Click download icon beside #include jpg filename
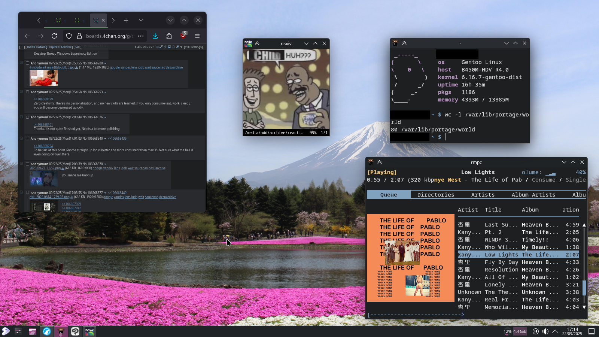 [x=77, y=68]
